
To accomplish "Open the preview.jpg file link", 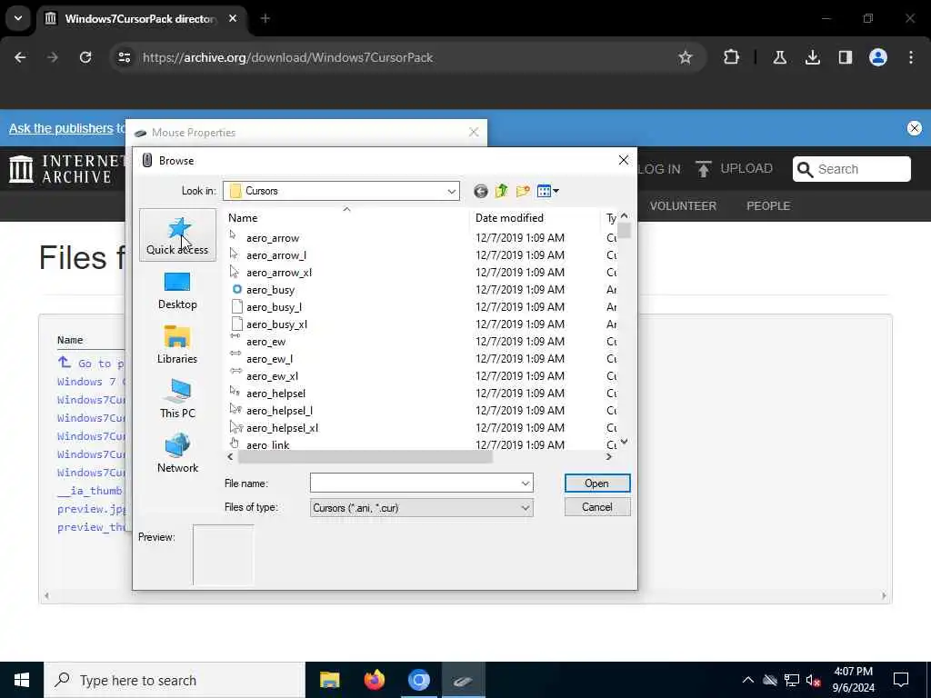I will [92, 509].
